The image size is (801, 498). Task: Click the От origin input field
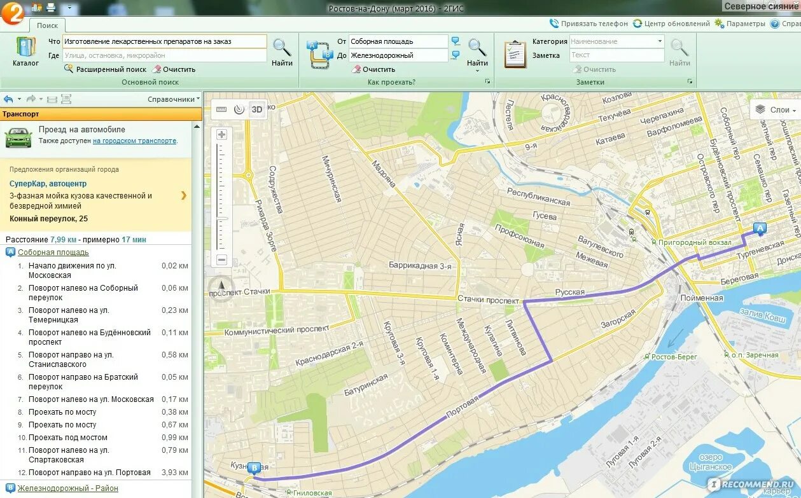click(x=398, y=41)
